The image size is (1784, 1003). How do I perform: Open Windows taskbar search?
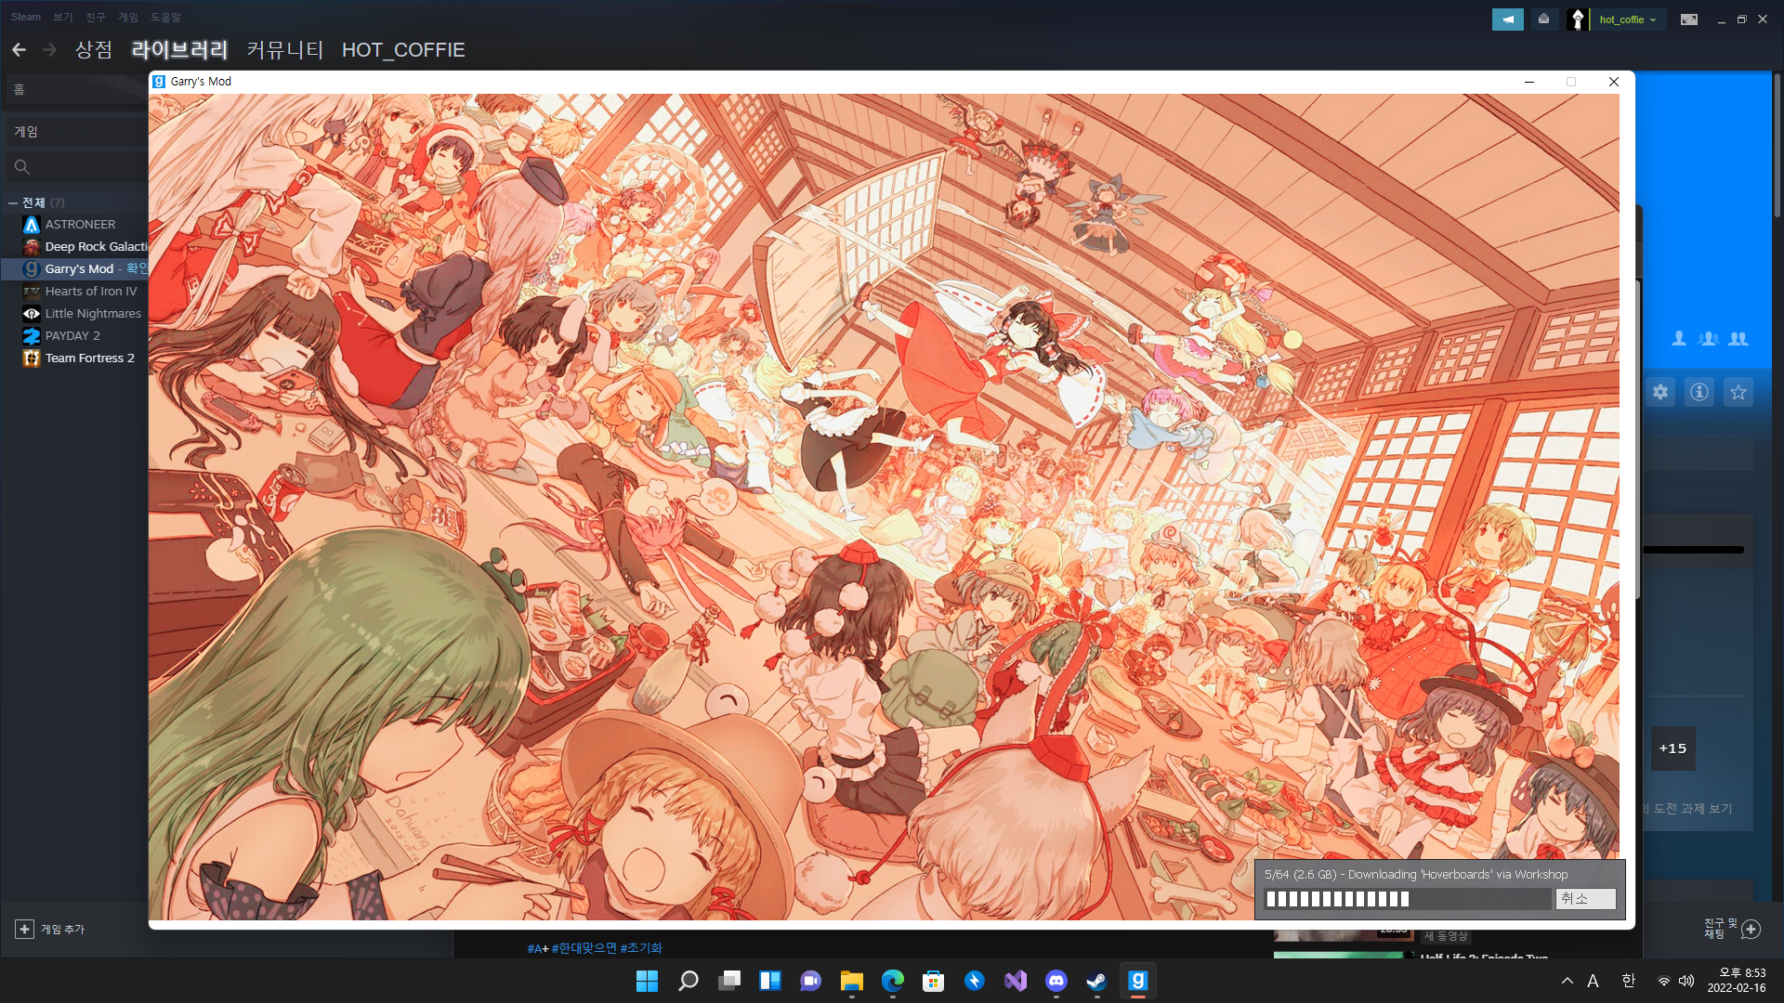point(688,981)
